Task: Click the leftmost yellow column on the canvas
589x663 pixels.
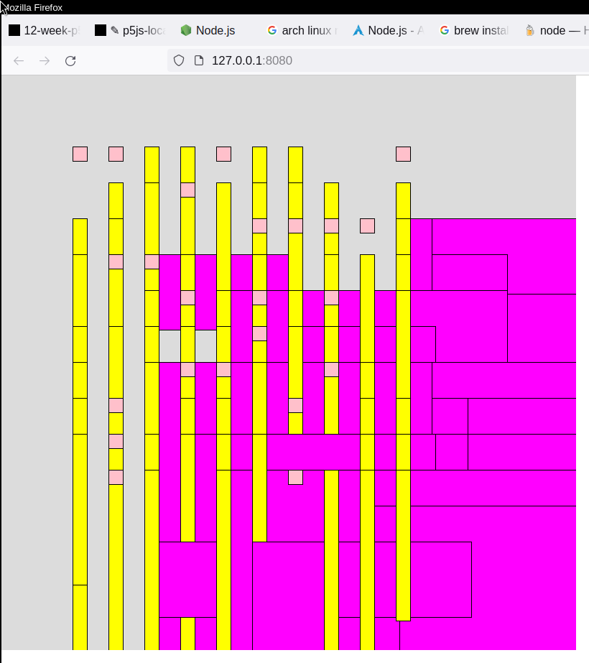Action: [80, 431]
